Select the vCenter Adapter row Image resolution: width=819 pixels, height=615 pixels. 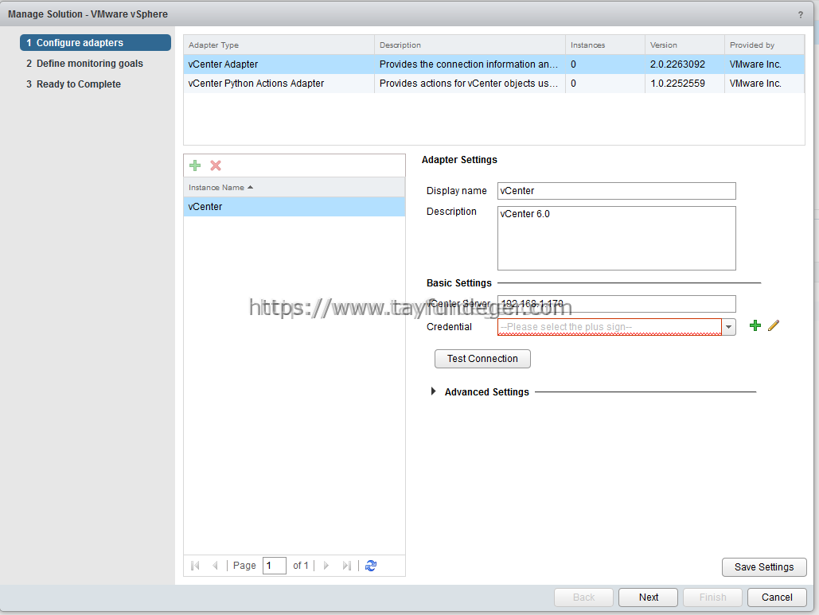(x=493, y=64)
